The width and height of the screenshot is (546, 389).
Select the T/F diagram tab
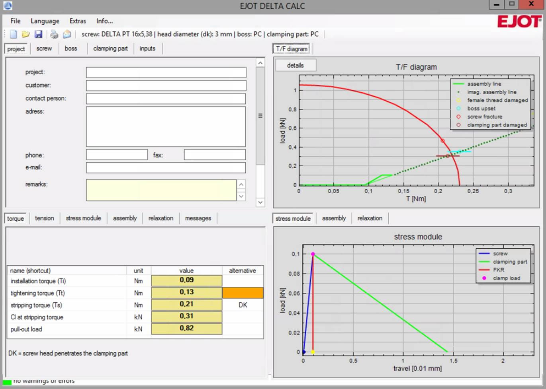click(x=292, y=49)
